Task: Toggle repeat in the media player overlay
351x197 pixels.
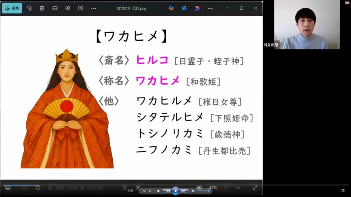Action: pyautogui.click(x=150, y=191)
